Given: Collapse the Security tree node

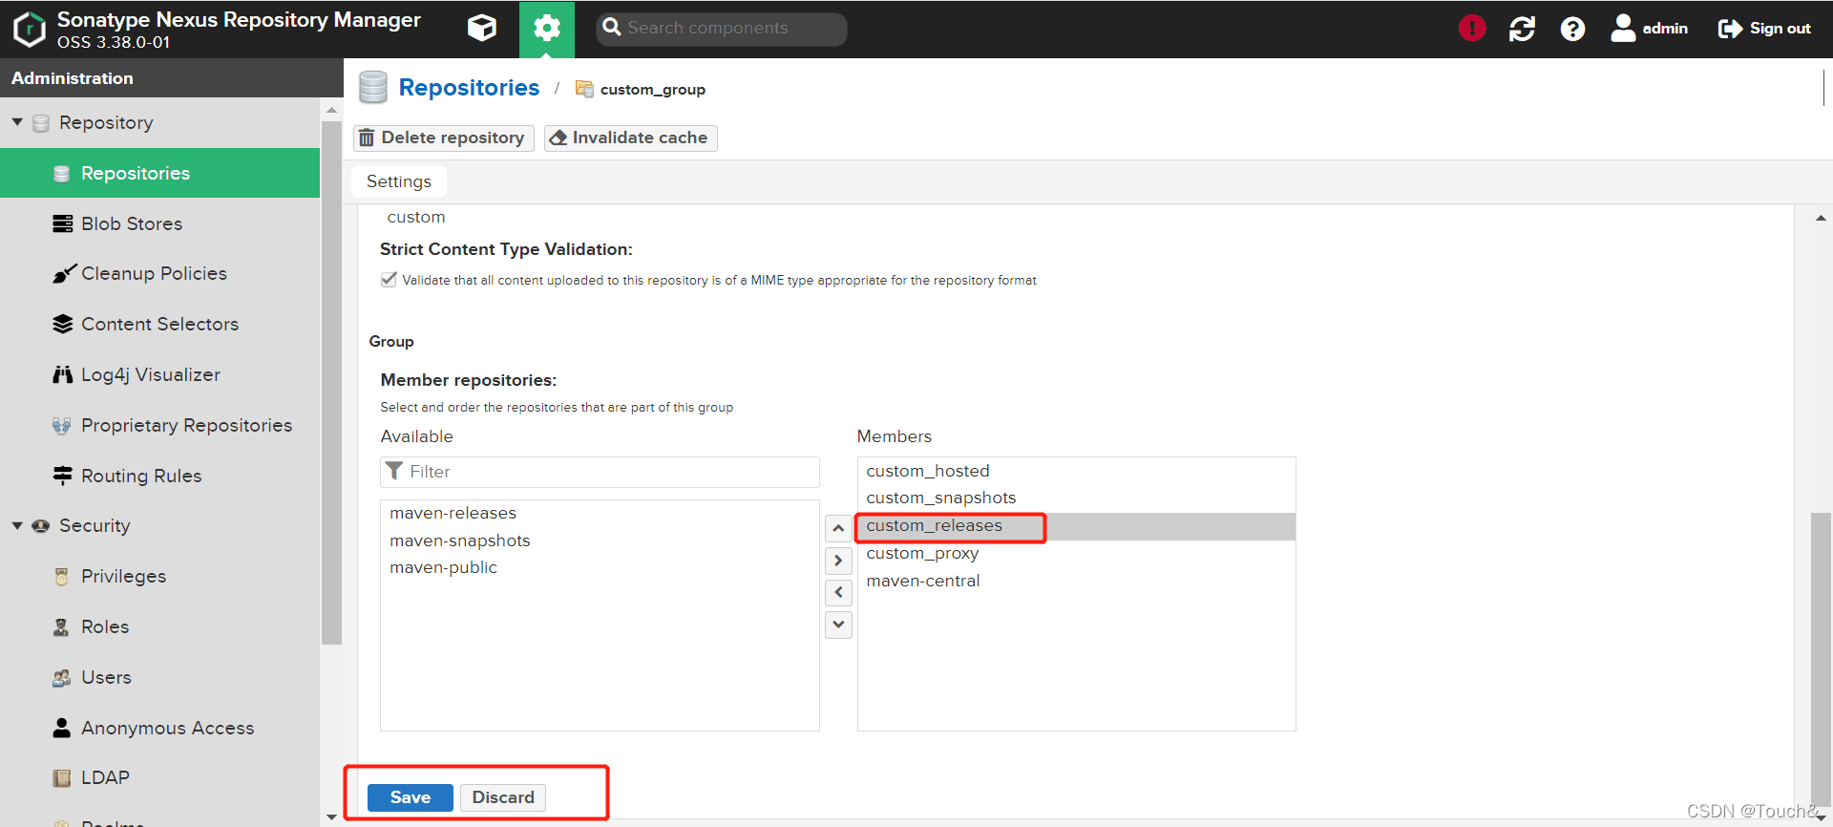Looking at the screenshot, I should coord(17,525).
